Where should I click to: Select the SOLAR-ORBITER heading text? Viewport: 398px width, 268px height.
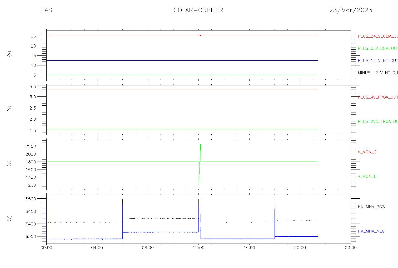pyautogui.click(x=198, y=10)
